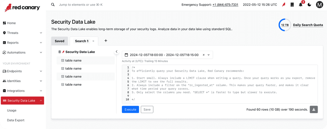
Task: Click the Endpoints devices icon
Action: [4, 71]
